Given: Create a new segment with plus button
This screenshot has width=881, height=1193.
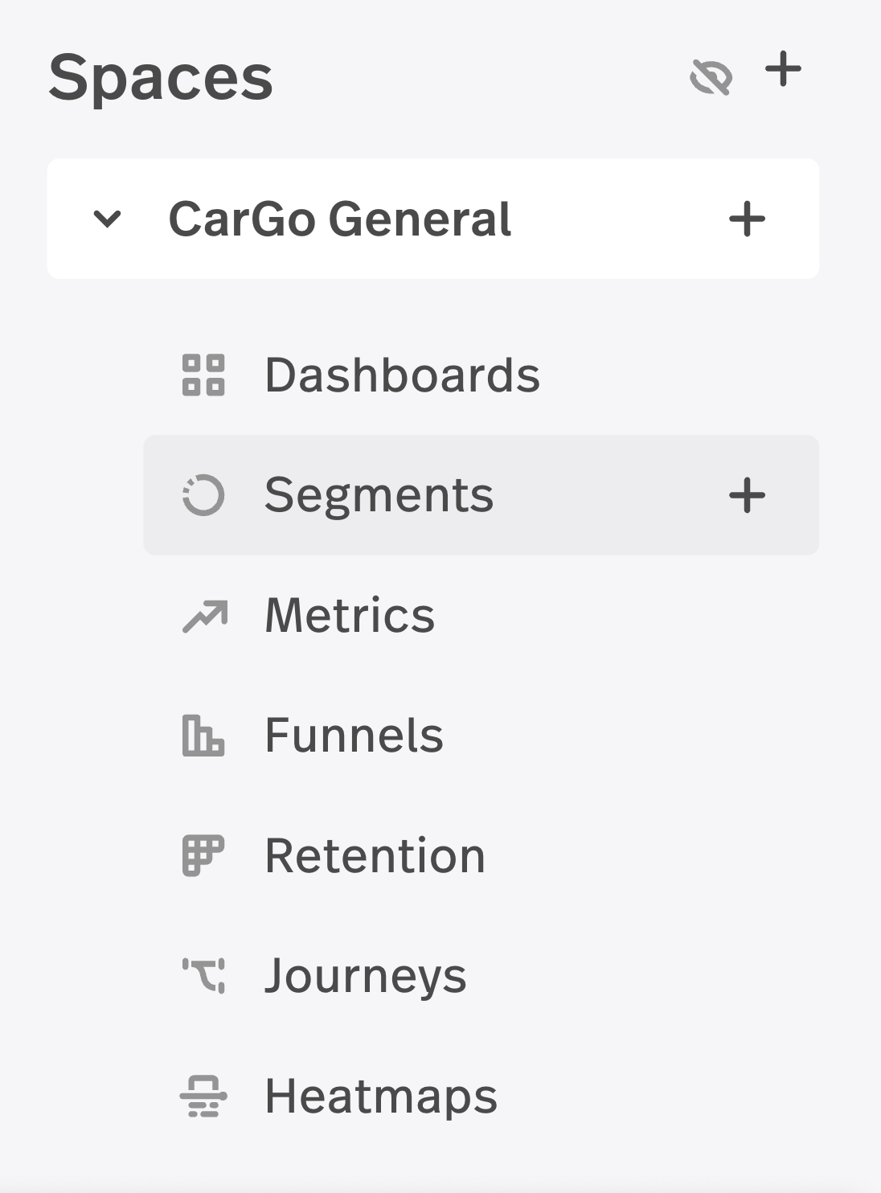Looking at the screenshot, I should [747, 495].
